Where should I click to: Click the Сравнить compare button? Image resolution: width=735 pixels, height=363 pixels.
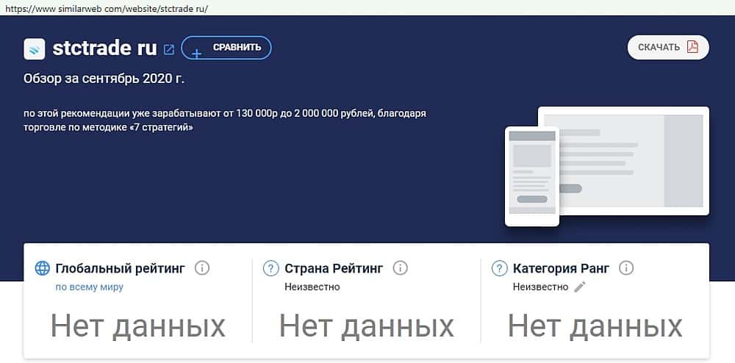(x=226, y=48)
